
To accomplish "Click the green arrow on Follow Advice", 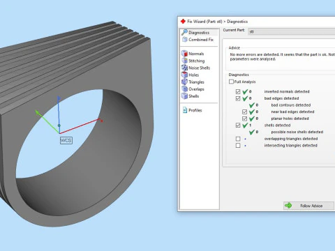I will click(x=288, y=206).
